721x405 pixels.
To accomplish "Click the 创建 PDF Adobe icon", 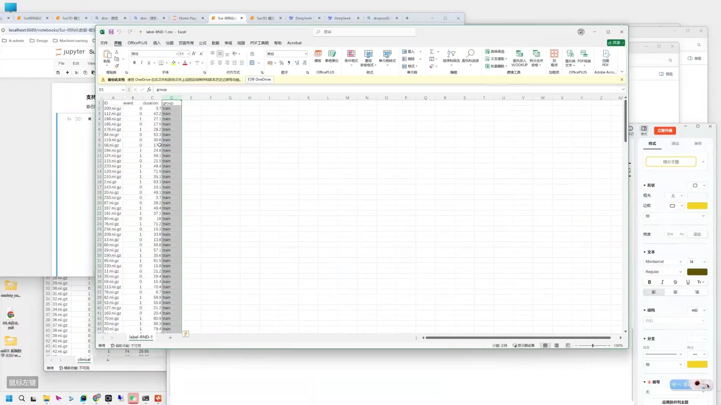I will [x=606, y=58].
